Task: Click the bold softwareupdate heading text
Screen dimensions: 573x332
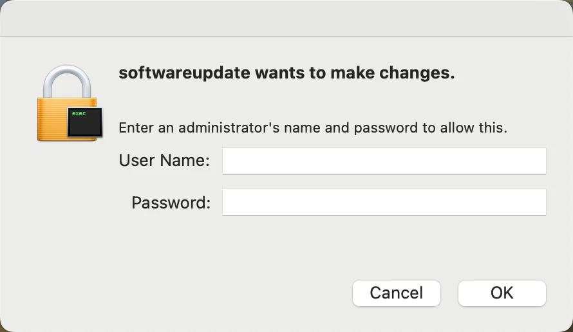Action: [287, 73]
